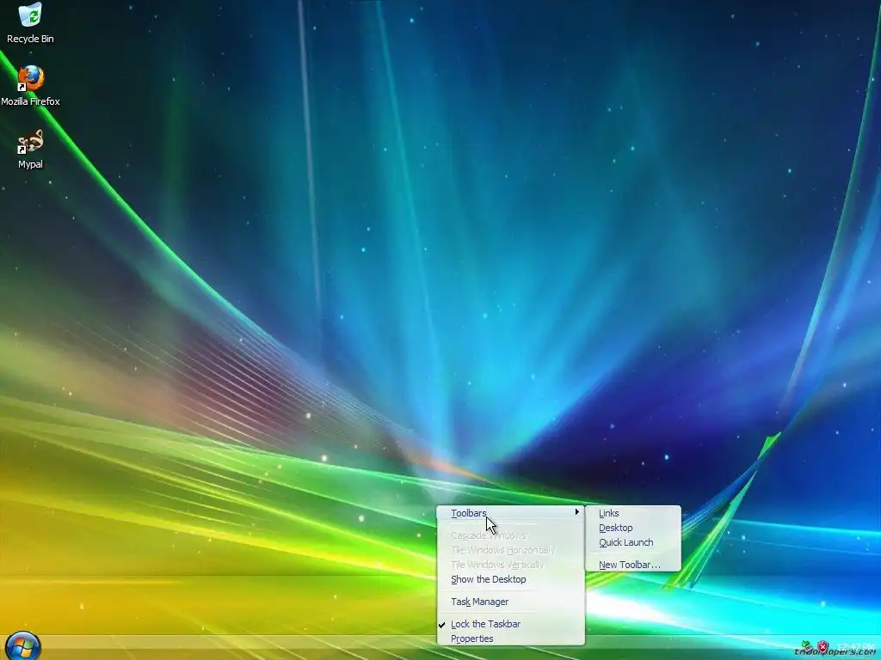Select the Mozilla Firefox desktop shortcut
This screenshot has height=660, width=881.
tap(30, 85)
